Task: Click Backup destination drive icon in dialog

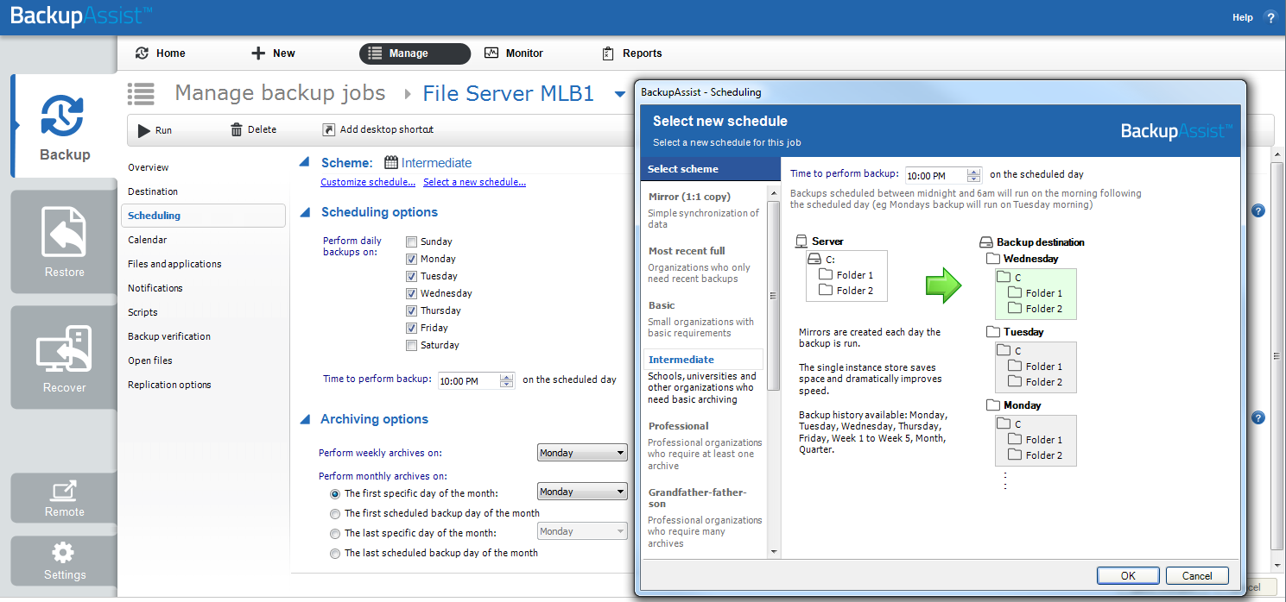Action: [986, 242]
